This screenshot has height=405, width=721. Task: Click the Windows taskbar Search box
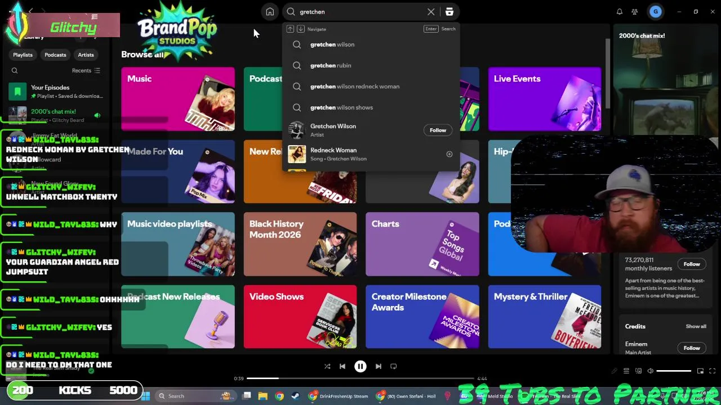click(x=194, y=396)
